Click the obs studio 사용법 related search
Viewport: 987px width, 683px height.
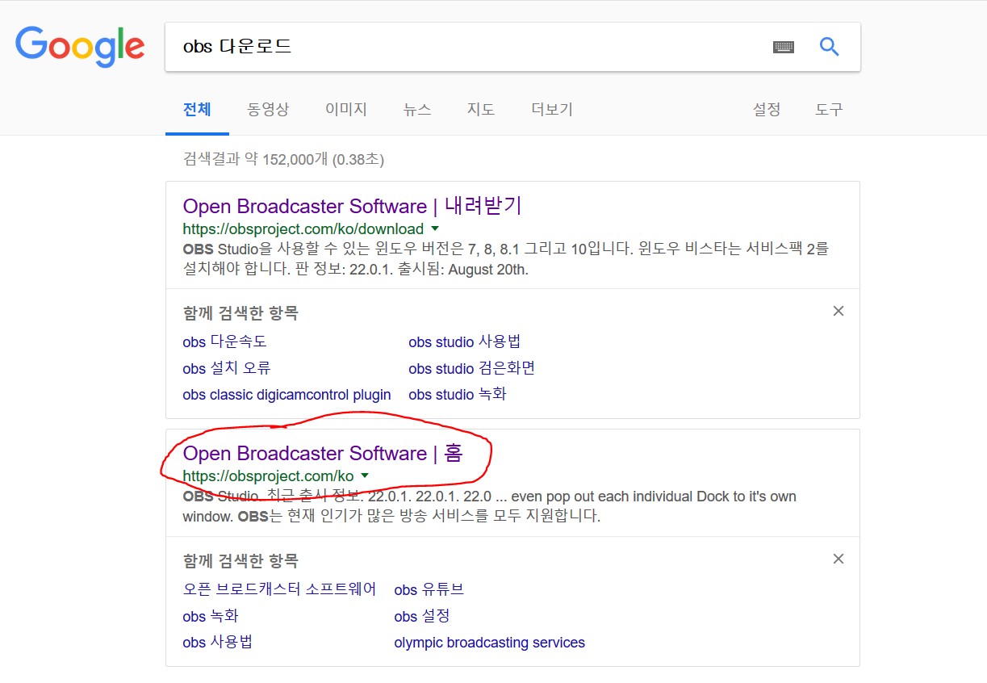pos(465,341)
